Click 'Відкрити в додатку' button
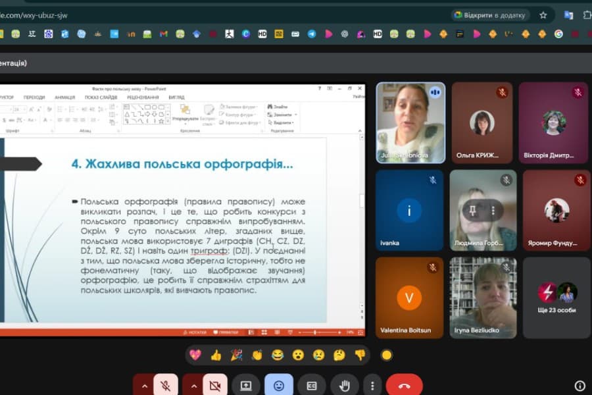The height and width of the screenshot is (395, 592). (x=491, y=15)
